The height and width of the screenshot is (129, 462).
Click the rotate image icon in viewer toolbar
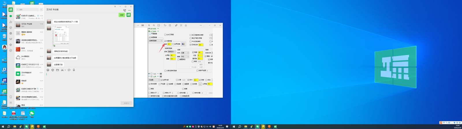[165, 25]
